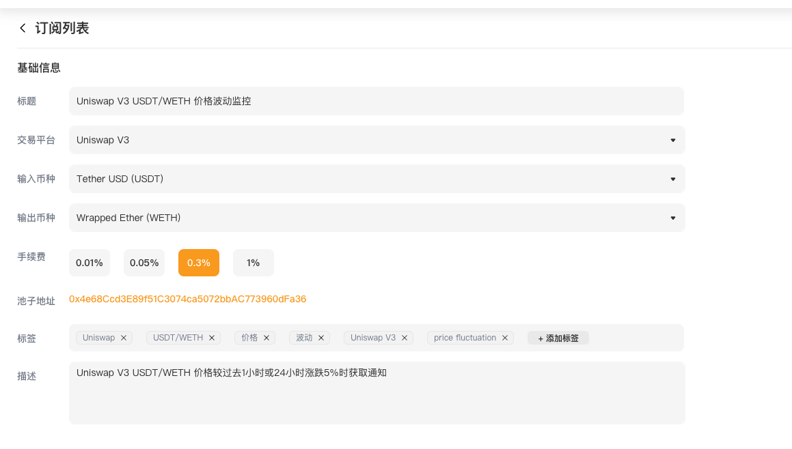The image size is (792, 449).
Task: Open the pool address link
Action: 187,299
